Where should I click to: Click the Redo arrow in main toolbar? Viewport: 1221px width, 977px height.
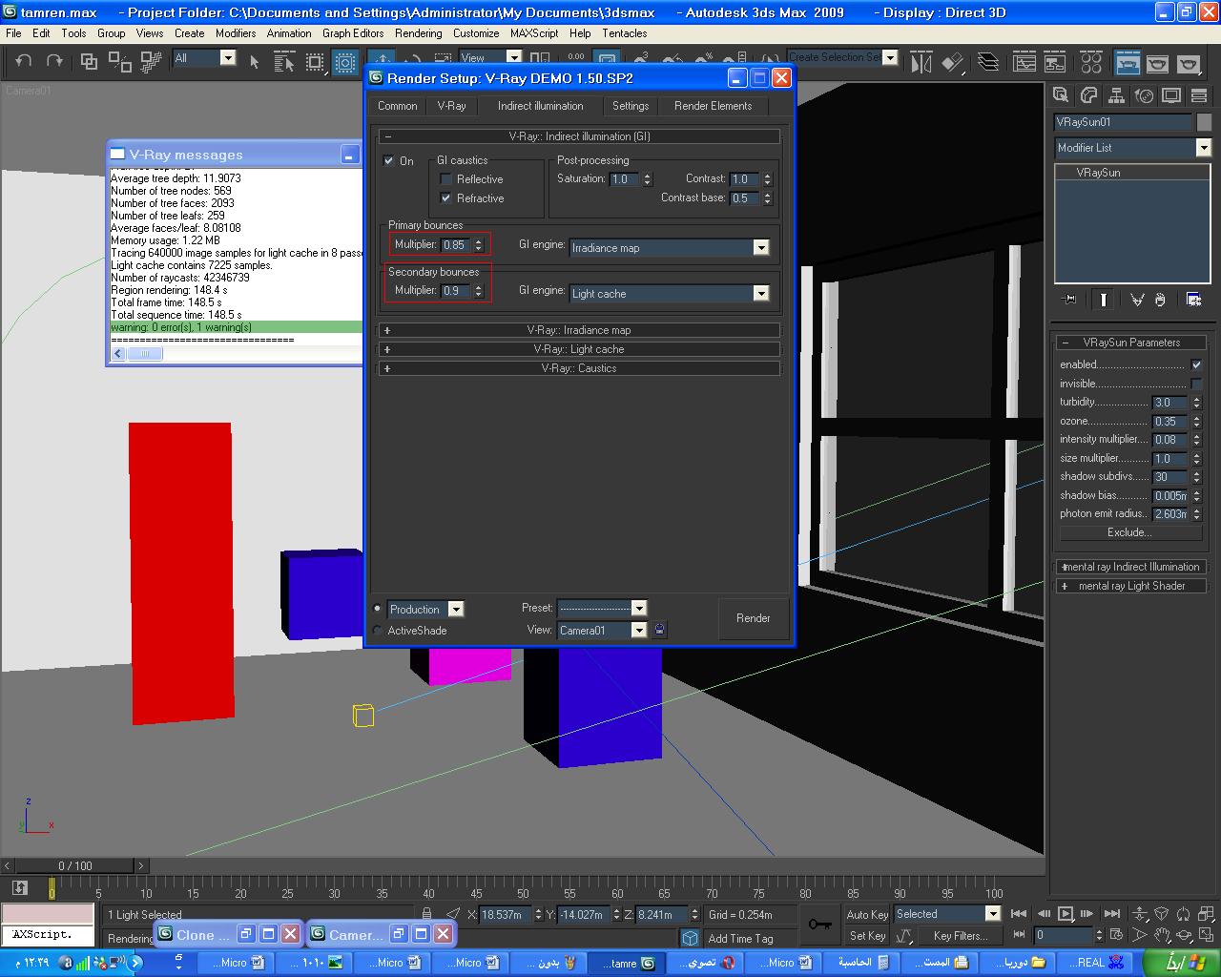[x=54, y=61]
